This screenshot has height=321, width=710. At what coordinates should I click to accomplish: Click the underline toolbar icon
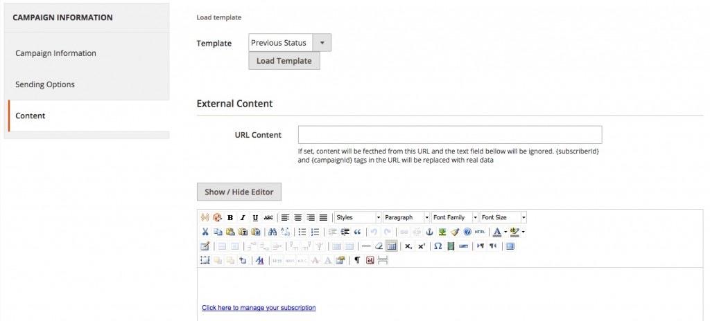click(255, 217)
